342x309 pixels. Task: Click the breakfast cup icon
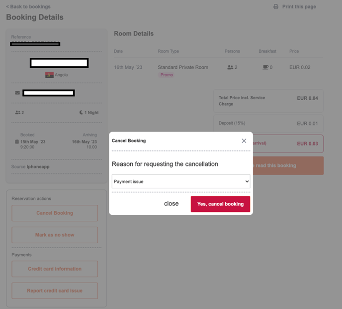click(265, 67)
